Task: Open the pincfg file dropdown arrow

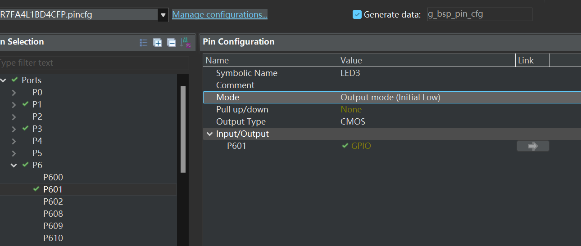Action: [x=163, y=15]
